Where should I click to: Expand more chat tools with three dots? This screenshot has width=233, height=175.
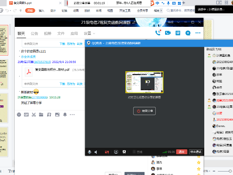click(x=72, y=115)
